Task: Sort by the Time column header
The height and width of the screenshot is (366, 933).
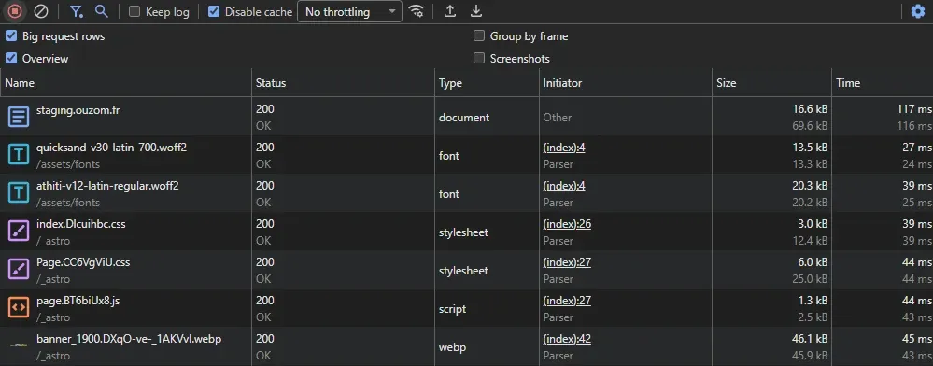Action: 883,83
